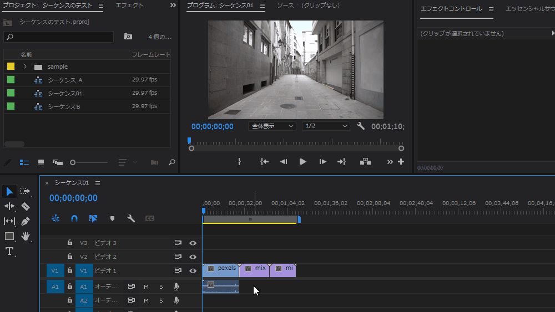Open timeline wrench display settings
The height and width of the screenshot is (312, 555).
click(131, 218)
